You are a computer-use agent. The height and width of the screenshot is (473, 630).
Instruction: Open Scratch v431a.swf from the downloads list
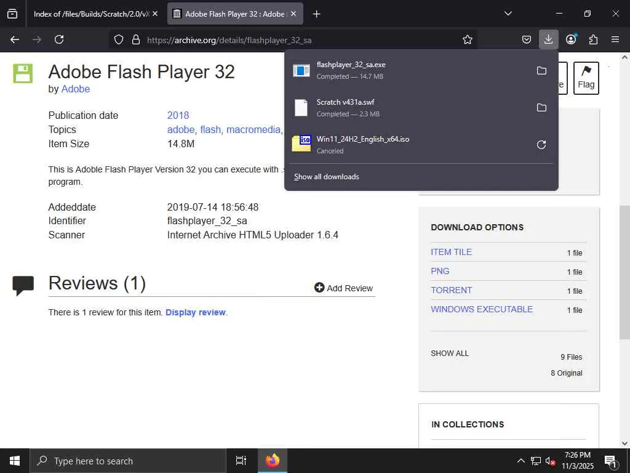click(409, 107)
